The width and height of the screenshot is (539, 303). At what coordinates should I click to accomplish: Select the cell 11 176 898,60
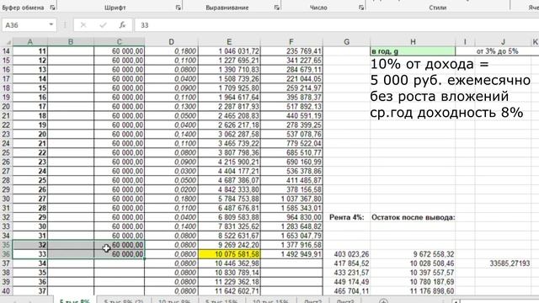(413, 291)
